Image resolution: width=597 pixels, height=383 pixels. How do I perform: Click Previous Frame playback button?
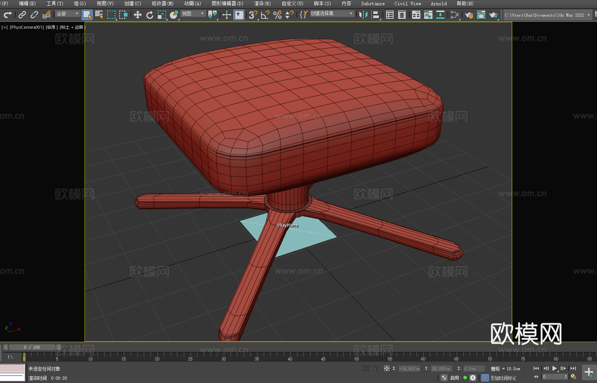pyautogui.click(x=546, y=368)
